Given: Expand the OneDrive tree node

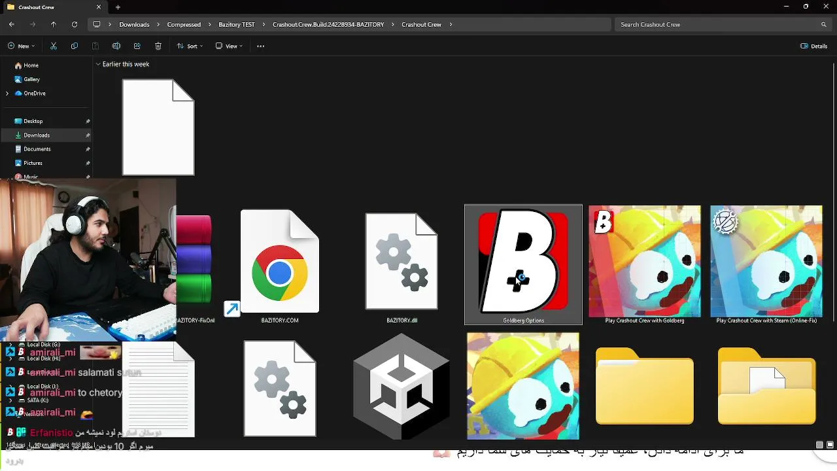Looking at the screenshot, I should 7,94.
